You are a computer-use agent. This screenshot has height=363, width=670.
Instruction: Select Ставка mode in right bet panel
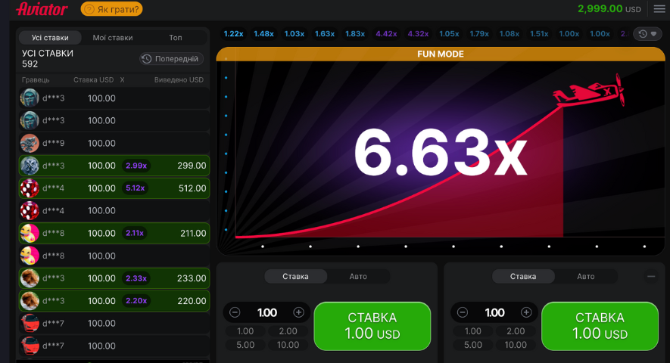(523, 277)
